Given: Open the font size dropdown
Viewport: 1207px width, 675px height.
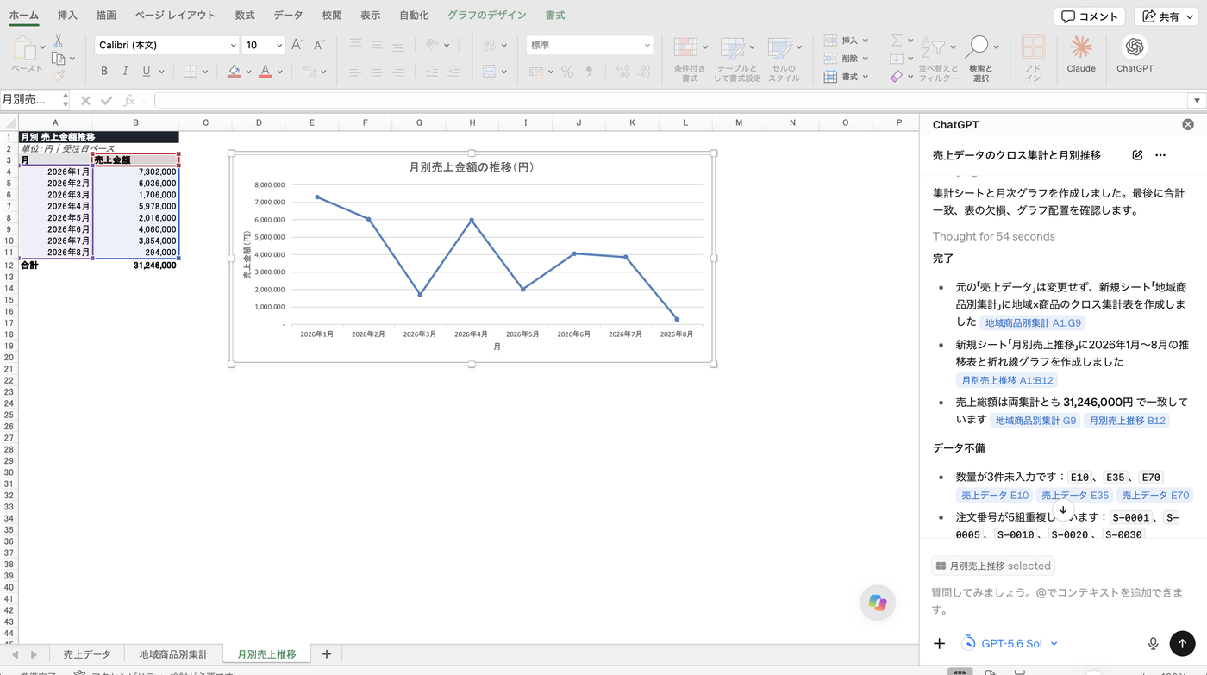Looking at the screenshot, I should [279, 45].
